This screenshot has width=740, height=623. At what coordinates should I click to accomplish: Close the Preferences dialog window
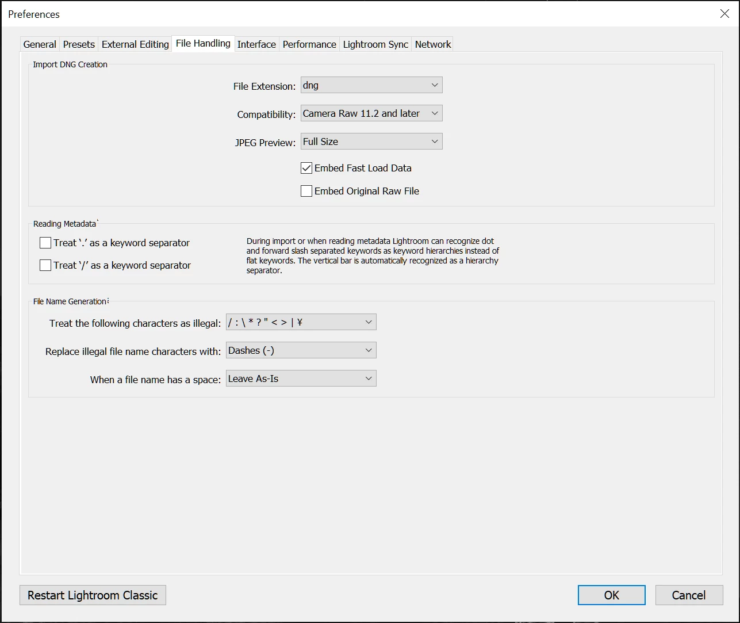click(x=724, y=14)
